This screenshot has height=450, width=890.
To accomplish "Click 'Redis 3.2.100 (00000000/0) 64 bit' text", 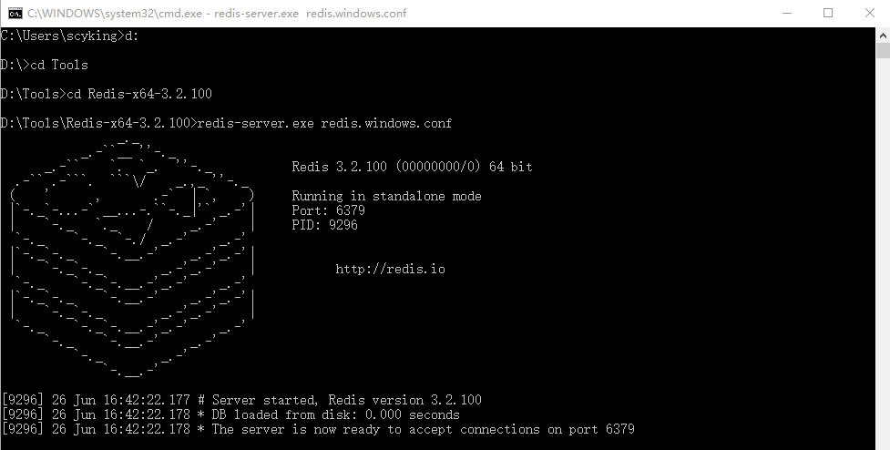I will [x=412, y=167].
